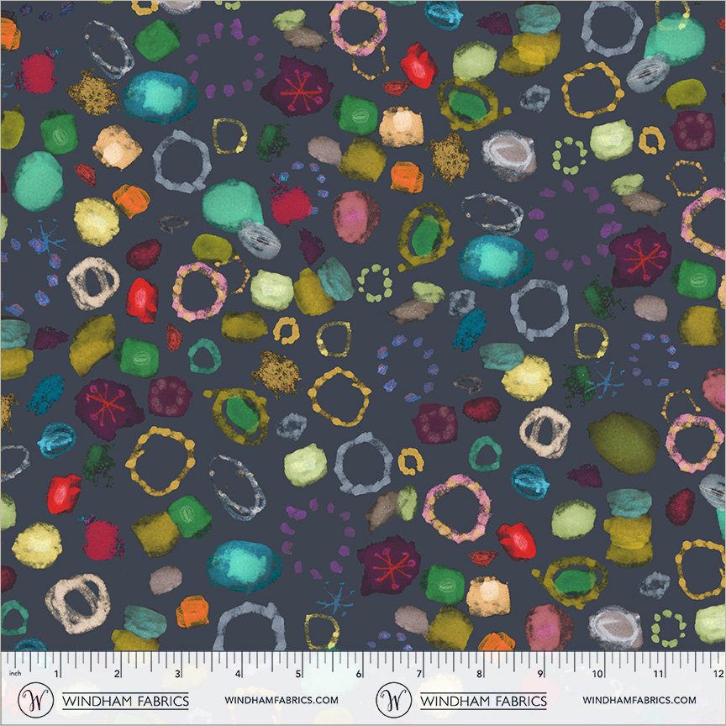Click the left Windham Fabrics W logo
This screenshot has width=726, height=726.
35,700
